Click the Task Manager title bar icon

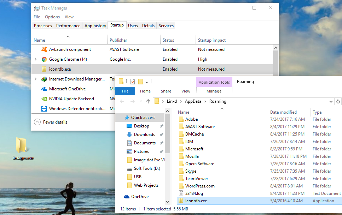click(37, 8)
